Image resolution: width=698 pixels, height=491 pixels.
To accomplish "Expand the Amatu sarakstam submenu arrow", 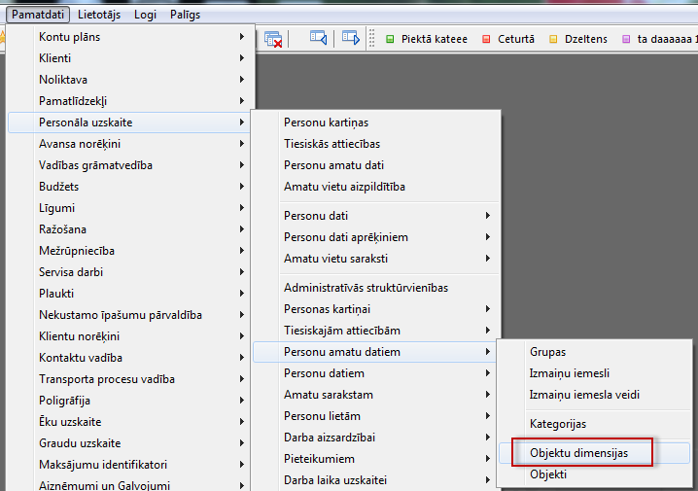I will pos(488,395).
